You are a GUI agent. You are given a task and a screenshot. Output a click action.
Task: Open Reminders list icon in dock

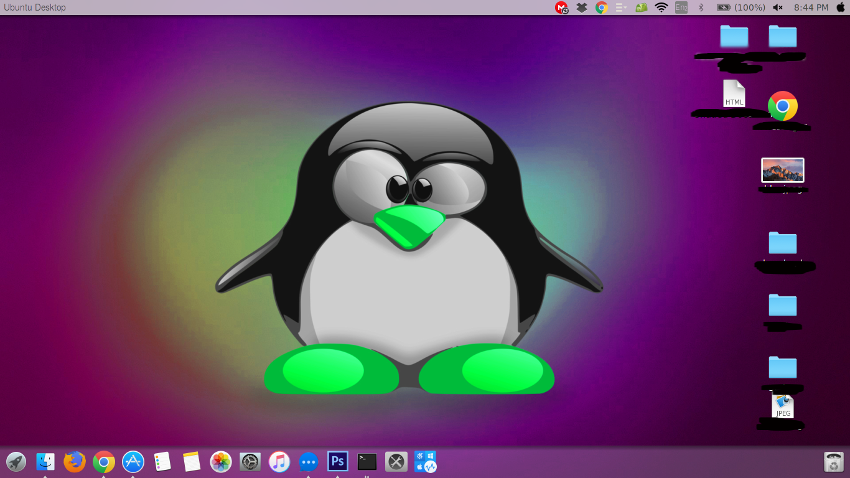coord(162,462)
